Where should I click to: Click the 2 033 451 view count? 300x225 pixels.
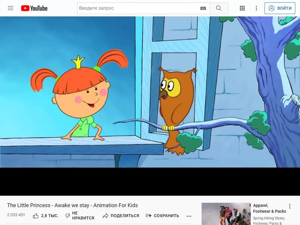(x=16, y=215)
